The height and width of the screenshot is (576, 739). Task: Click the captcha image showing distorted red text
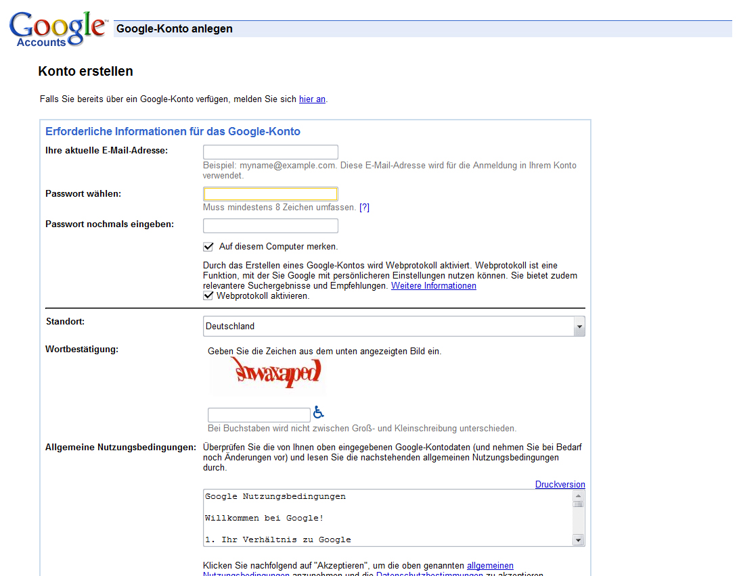pos(267,376)
